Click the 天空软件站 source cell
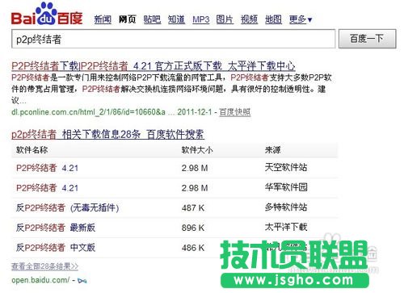This screenshot has height=293, width=404. click(286, 167)
